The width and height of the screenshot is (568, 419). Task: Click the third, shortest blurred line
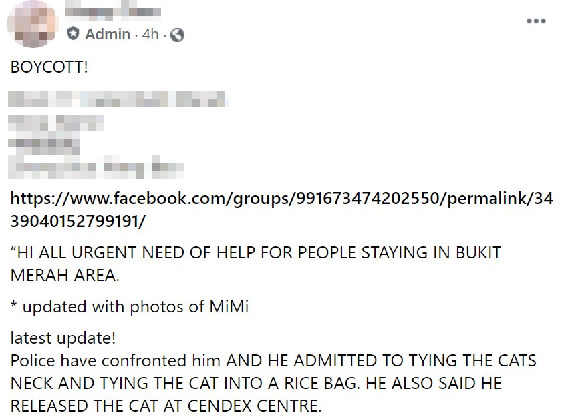coord(44,143)
